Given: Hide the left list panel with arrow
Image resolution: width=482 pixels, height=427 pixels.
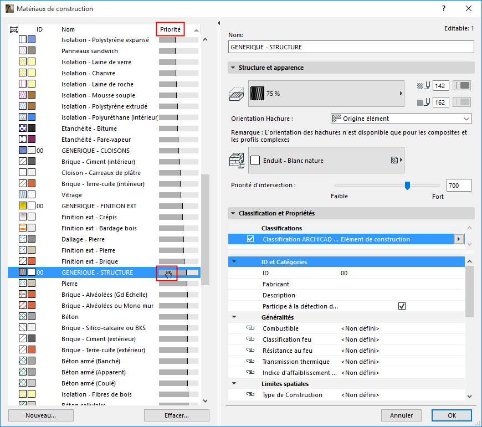Looking at the screenshot, I should [219, 23].
